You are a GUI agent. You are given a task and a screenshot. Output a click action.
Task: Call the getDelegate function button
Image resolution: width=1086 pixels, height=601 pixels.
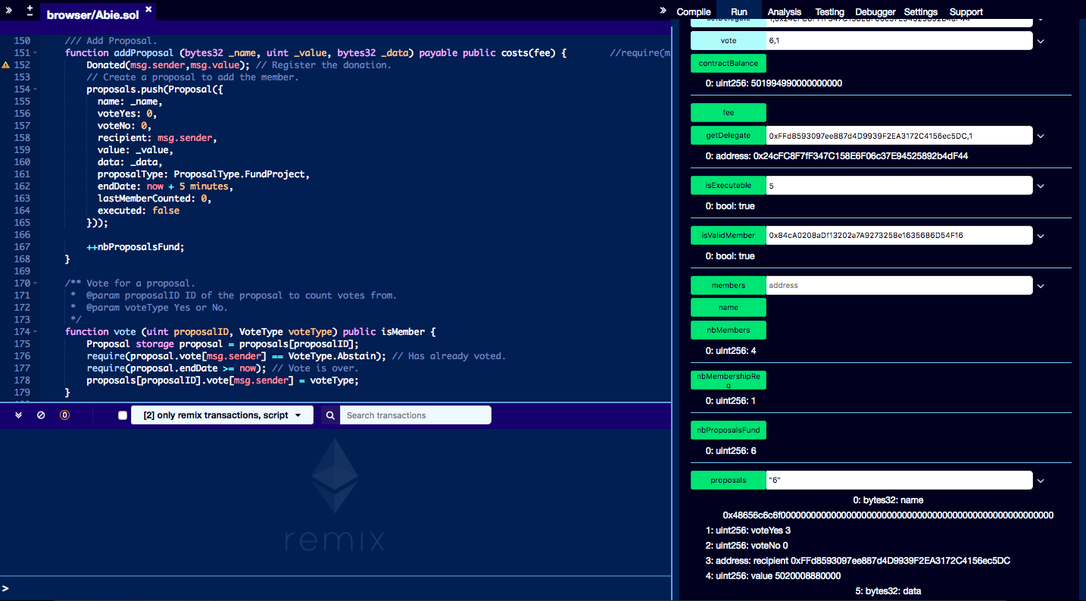click(x=729, y=136)
